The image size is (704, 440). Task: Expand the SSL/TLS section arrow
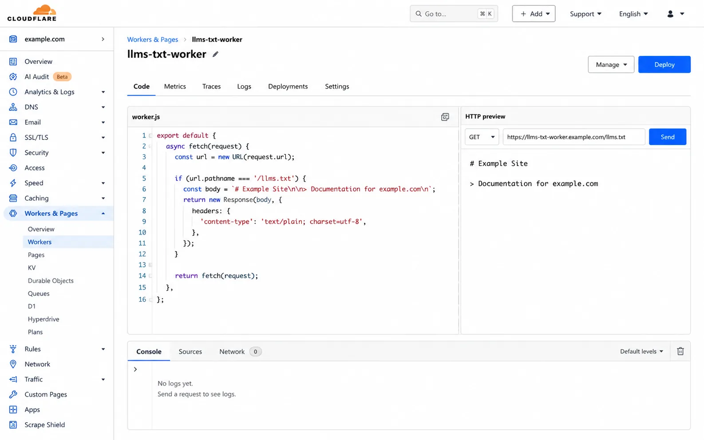[x=103, y=137]
